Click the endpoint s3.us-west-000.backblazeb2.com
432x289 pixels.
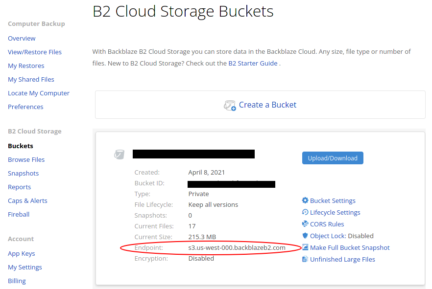(x=237, y=248)
